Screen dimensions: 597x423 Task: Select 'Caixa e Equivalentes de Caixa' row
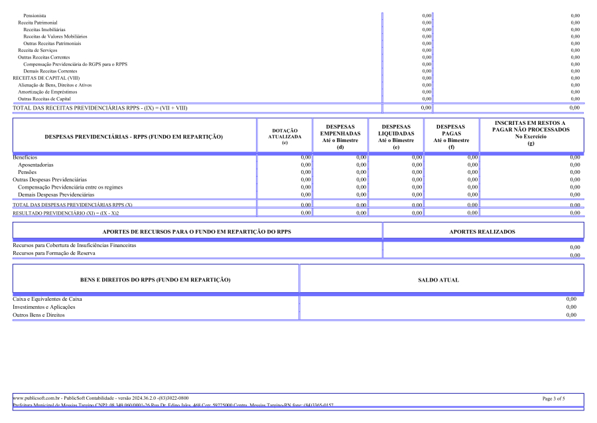(x=47, y=299)
